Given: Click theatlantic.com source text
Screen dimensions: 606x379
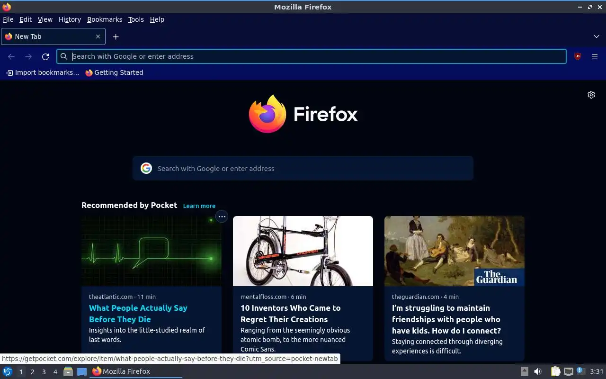Looking at the screenshot, I should (111, 297).
